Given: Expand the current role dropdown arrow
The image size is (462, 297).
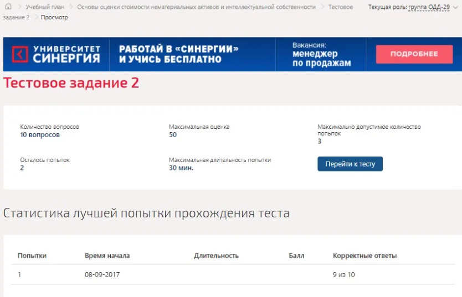Looking at the screenshot, I should 455,7.
